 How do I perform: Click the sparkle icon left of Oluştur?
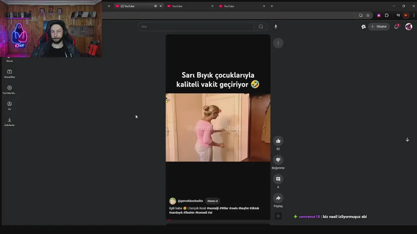[364, 27]
